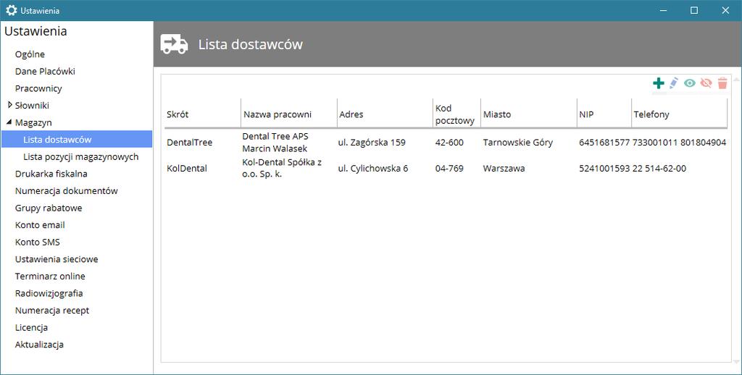The width and height of the screenshot is (742, 375).
Task: Open Drukarka fiskalna settings
Action: tap(51, 174)
